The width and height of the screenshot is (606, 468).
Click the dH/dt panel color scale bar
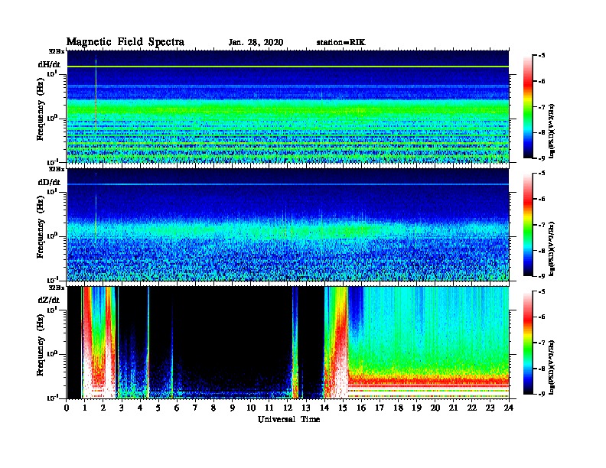click(x=528, y=106)
